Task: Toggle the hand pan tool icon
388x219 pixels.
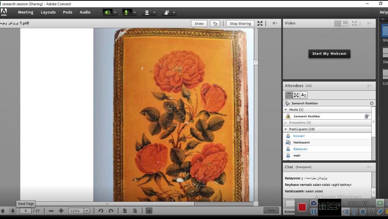Action: [149, 211]
